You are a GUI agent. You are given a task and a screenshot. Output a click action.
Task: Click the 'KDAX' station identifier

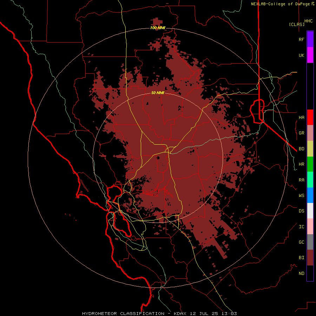(x=181, y=314)
